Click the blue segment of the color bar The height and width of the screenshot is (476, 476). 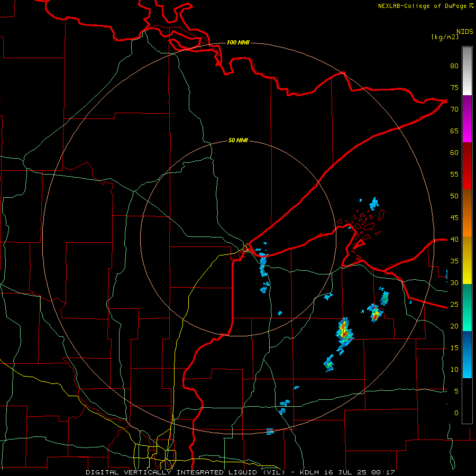point(467,354)
